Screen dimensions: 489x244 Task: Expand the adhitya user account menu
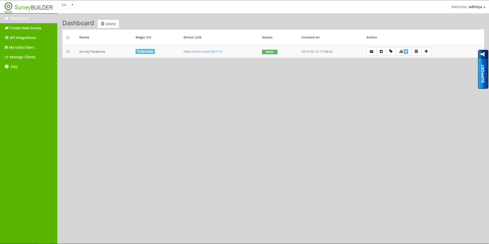(x=468, y=7)
